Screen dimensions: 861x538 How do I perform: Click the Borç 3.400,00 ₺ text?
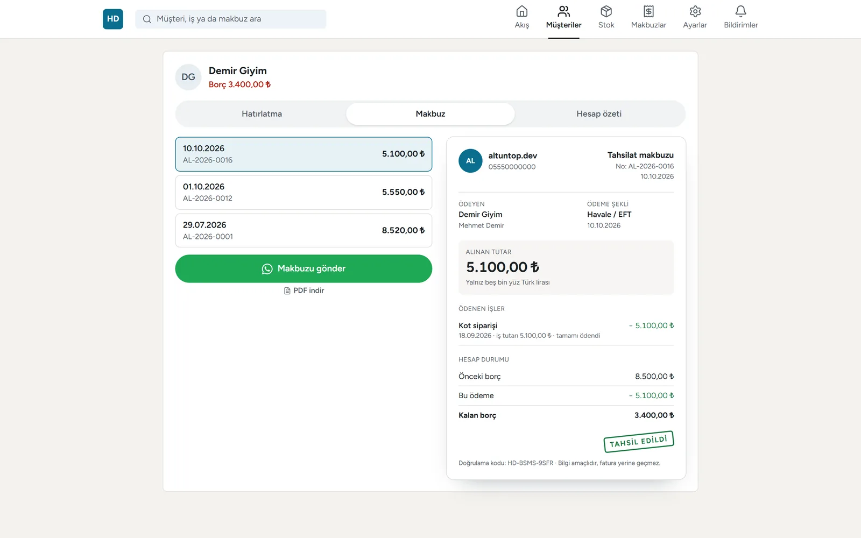(x=239, y=84)
